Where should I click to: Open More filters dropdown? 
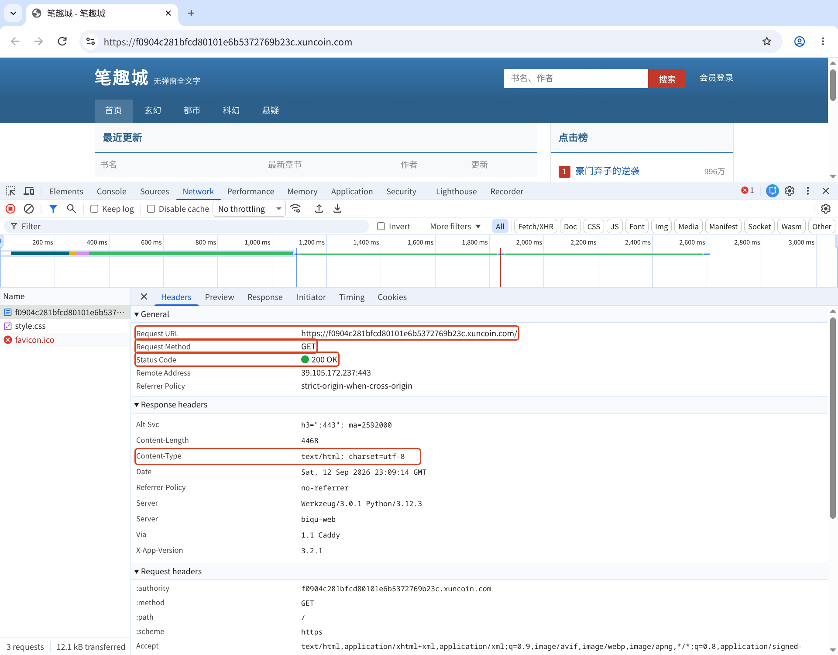tap(455, 226)
